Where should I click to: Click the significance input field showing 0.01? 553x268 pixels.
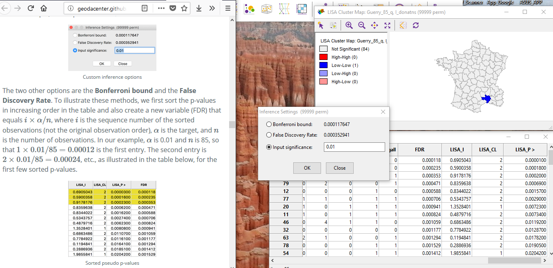tap(354, 147)
